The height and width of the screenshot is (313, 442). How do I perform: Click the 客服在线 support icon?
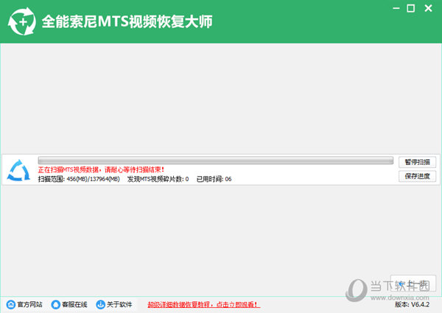click(x=55, y=304)
